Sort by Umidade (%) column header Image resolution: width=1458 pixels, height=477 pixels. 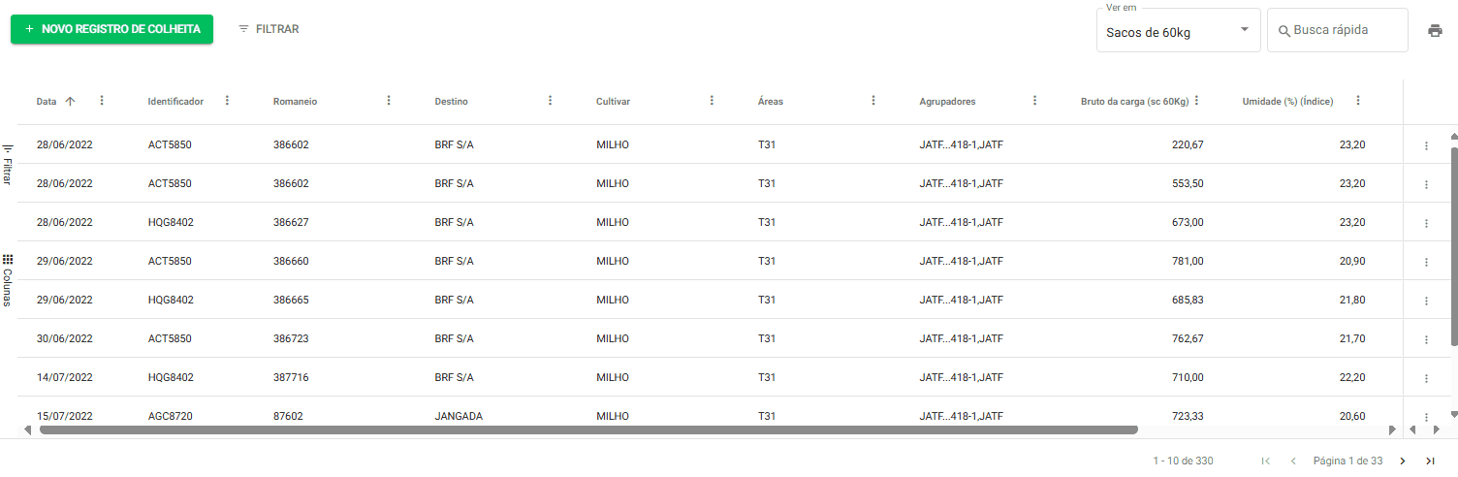pyautogui.click(x=1287, y=101)
